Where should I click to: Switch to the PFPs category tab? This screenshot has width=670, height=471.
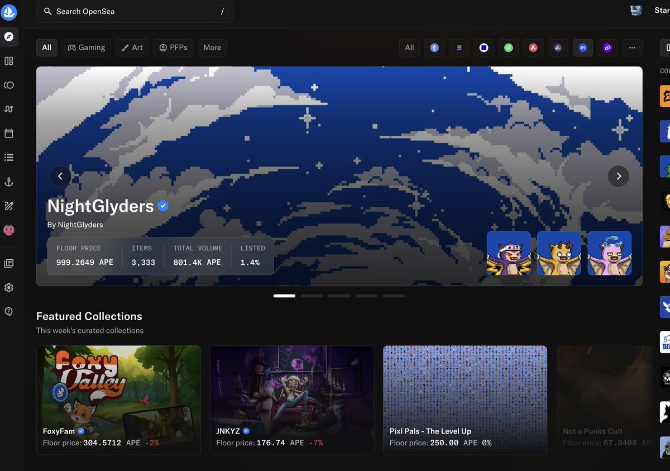click(174, 47)
